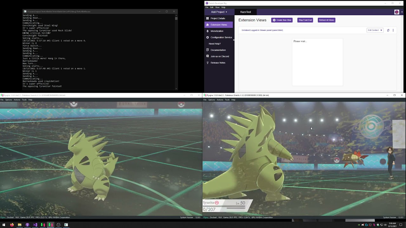Image resolution: width=406 pixels, height=228 pixels.
Task: Open Options menu in Pokemon Sword Ryujinx window
Action: pos(9,100)
